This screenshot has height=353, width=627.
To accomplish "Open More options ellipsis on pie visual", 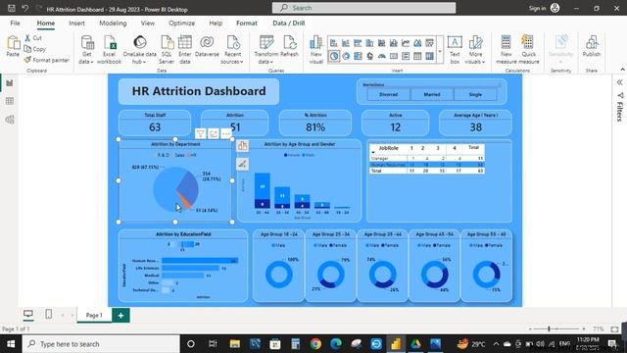I will pos(226,133).
